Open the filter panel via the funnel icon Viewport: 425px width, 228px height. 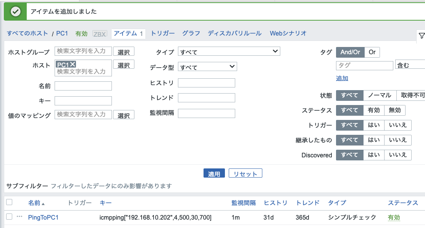(422, 35)
